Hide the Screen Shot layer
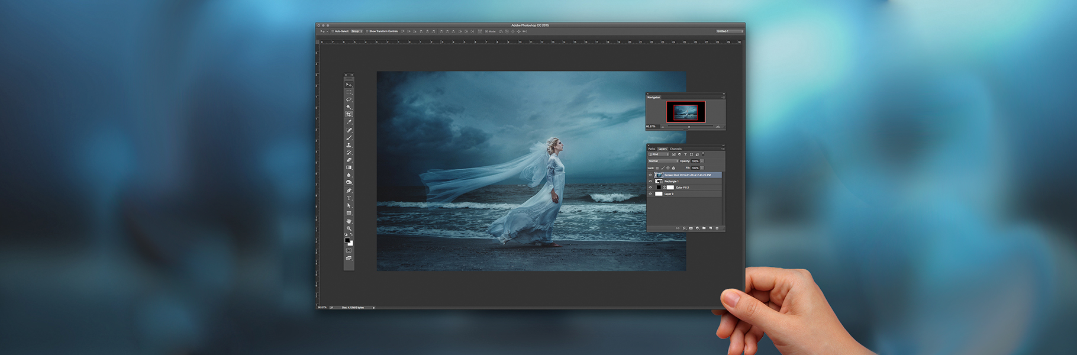This screenshot has width=1077, height=355. point(650,175)
